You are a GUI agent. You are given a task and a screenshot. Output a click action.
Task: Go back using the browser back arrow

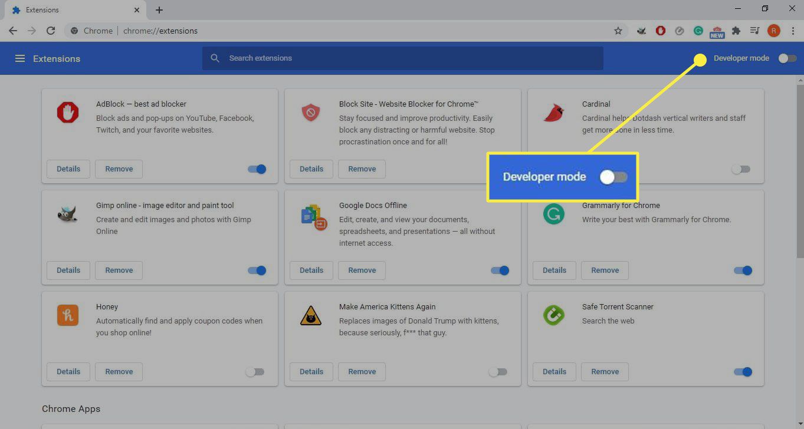pos(13,31)
